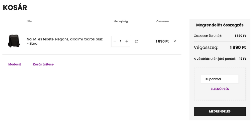The width and height of the screenshot is (251, 121).
Task: Click the refresh quantity icon
Action: [136, 42]
